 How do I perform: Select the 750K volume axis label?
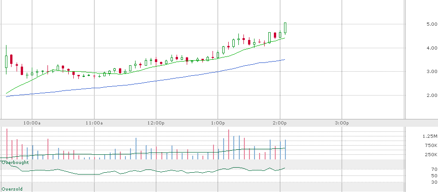(431, 145)
